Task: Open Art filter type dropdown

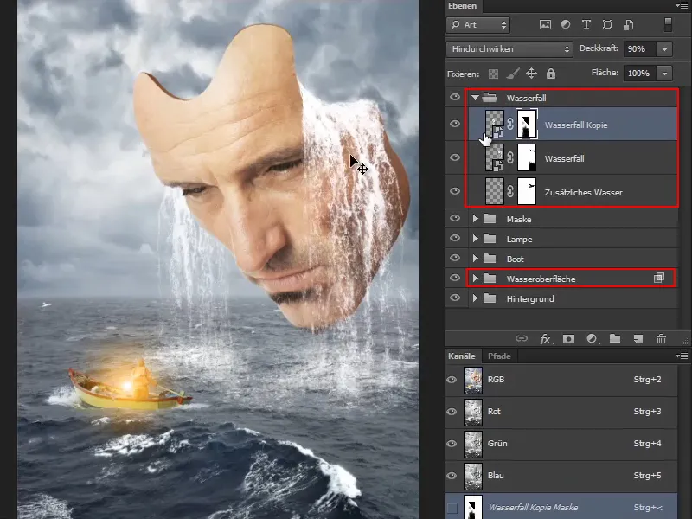Action: tap(478, 25)
